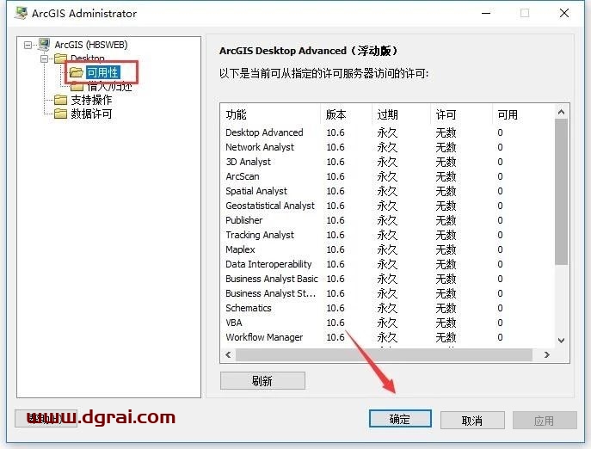Click the Desktop folder icon
The image size is (591, 449).
pos(60,58)
